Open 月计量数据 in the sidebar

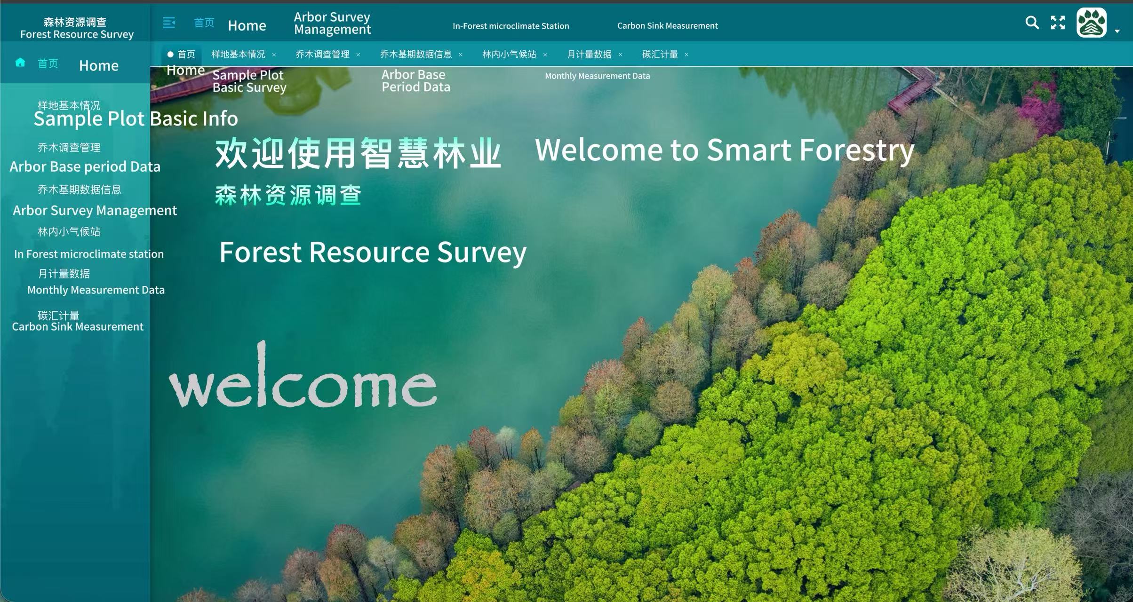64,274
